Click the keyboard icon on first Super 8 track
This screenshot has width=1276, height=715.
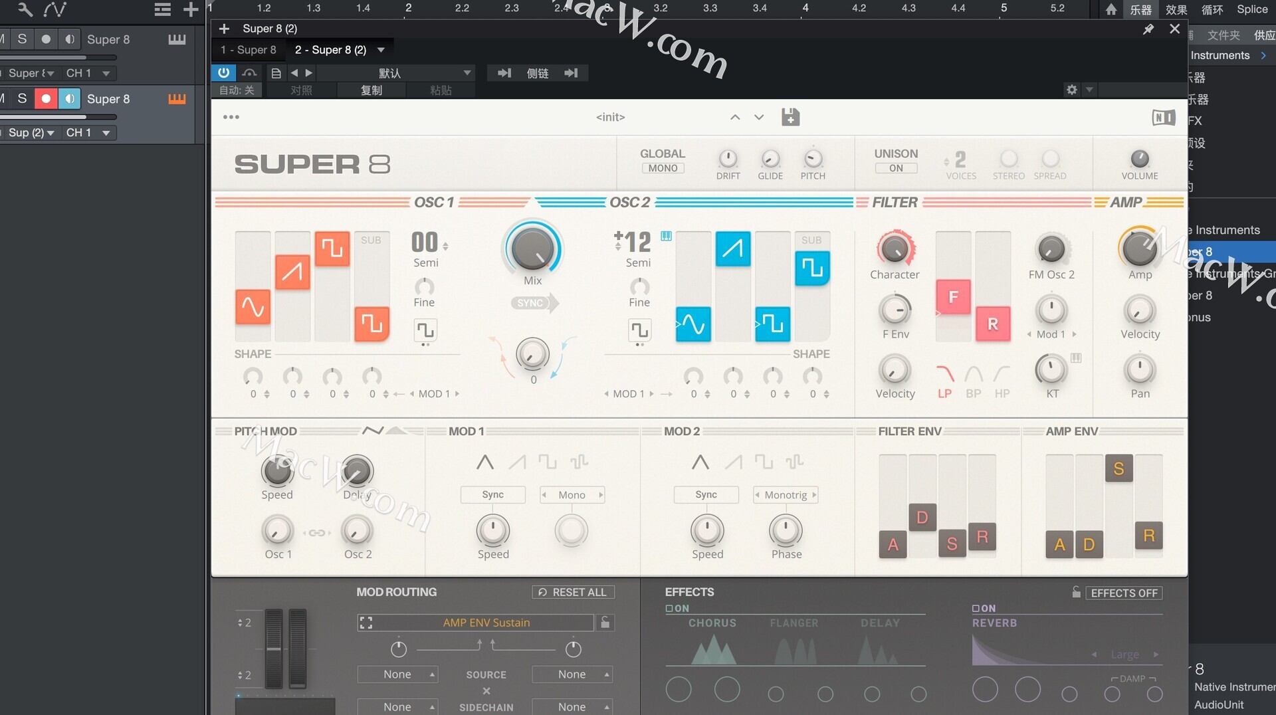click(x=177, y=39)
